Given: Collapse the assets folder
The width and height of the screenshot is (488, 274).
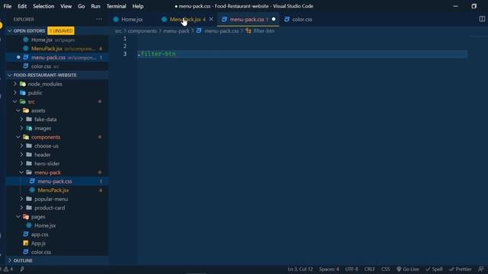Looking at the screenshot, I should 18,110.
